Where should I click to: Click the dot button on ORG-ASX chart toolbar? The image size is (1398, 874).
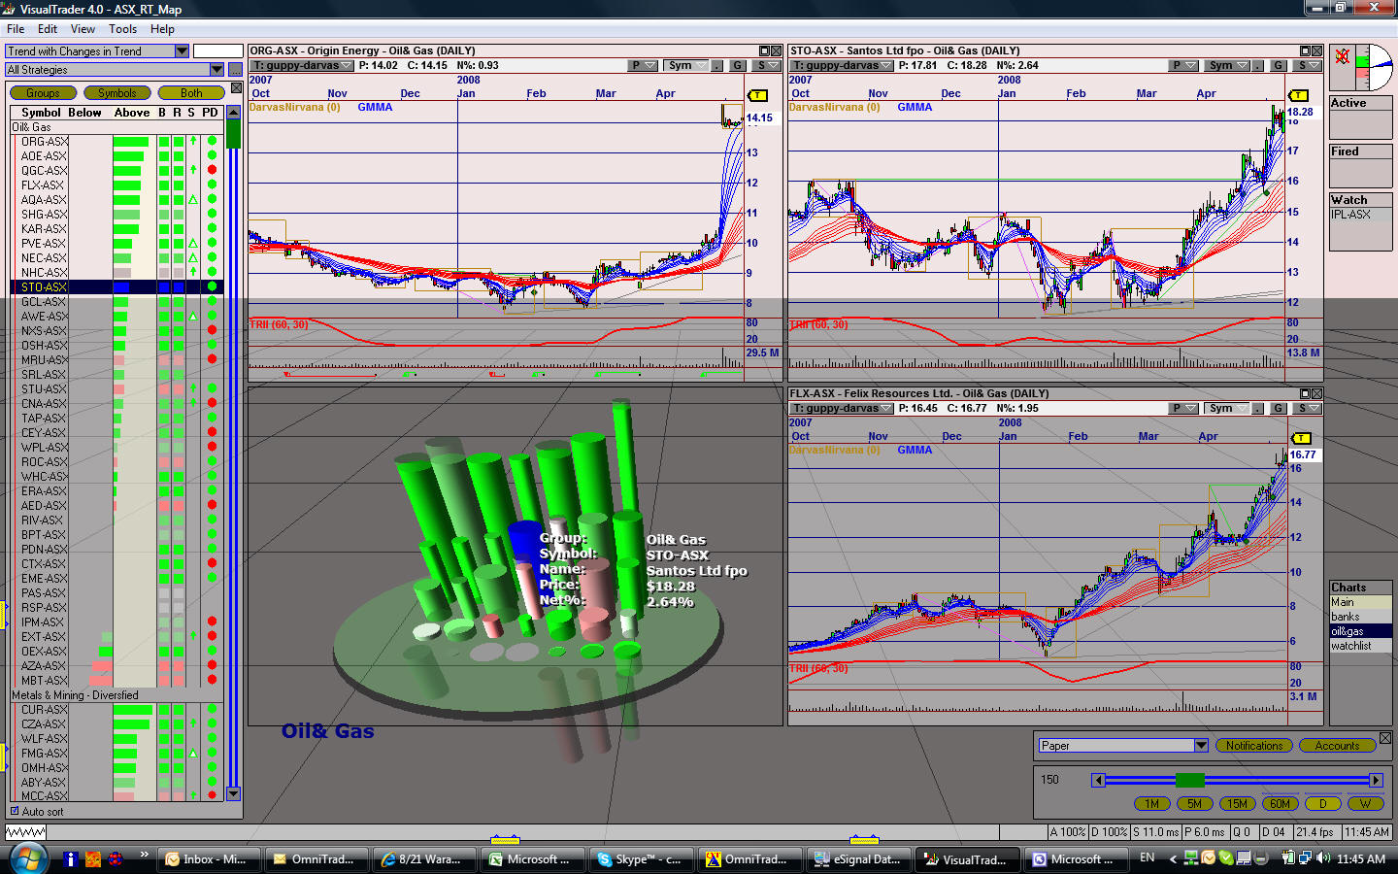(717, 65)
